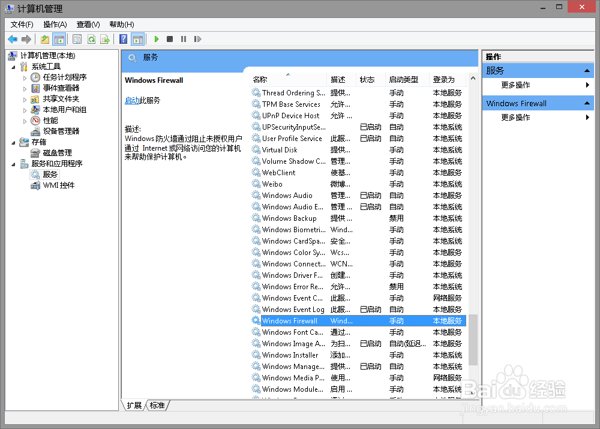Toggle the console tree pane icon

(60, 38)
